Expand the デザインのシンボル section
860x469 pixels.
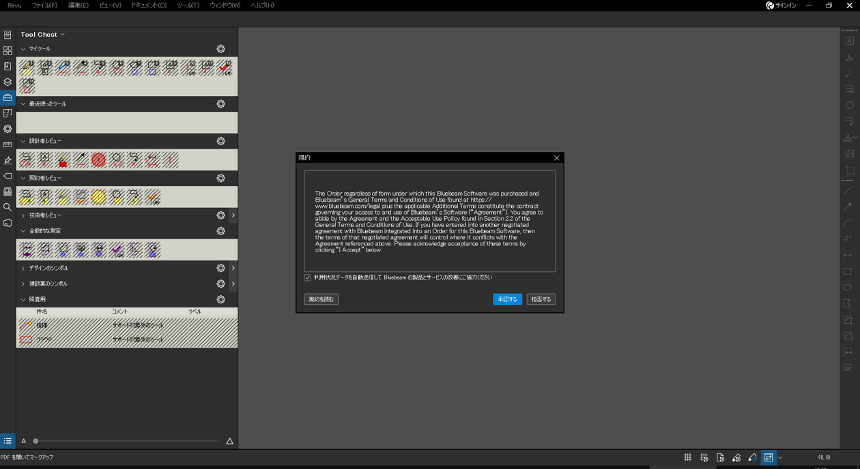click(x=23, y=268)
